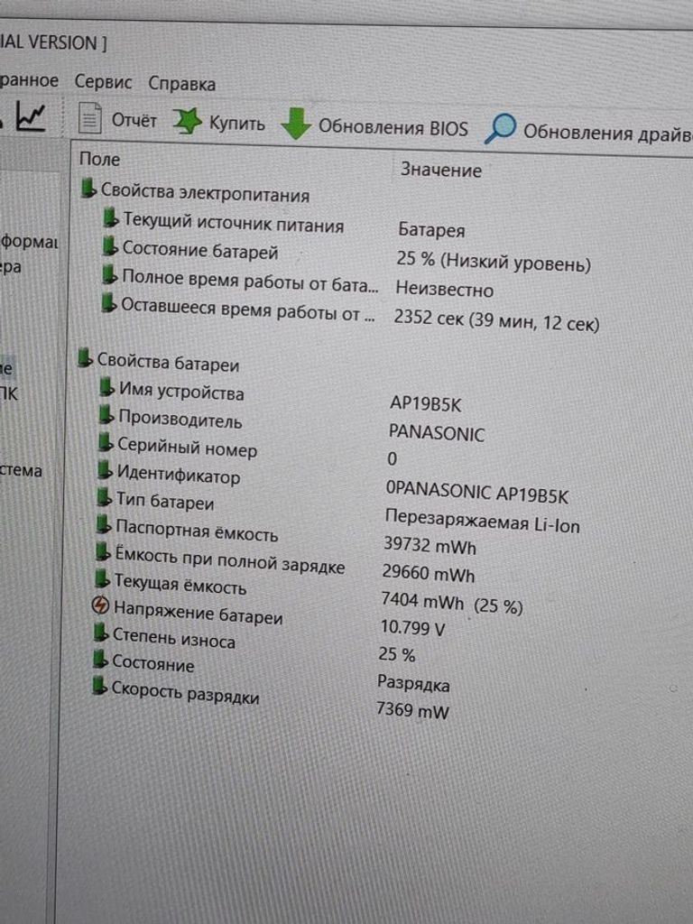Click icon beside Текущая ёмкость
This screenshot has width=693, height=924.
point(102,579)
